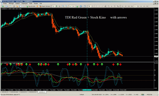Switch to EURUSD,M15 chart tab
Screen dimensions: 159x96
pos(33,92)
